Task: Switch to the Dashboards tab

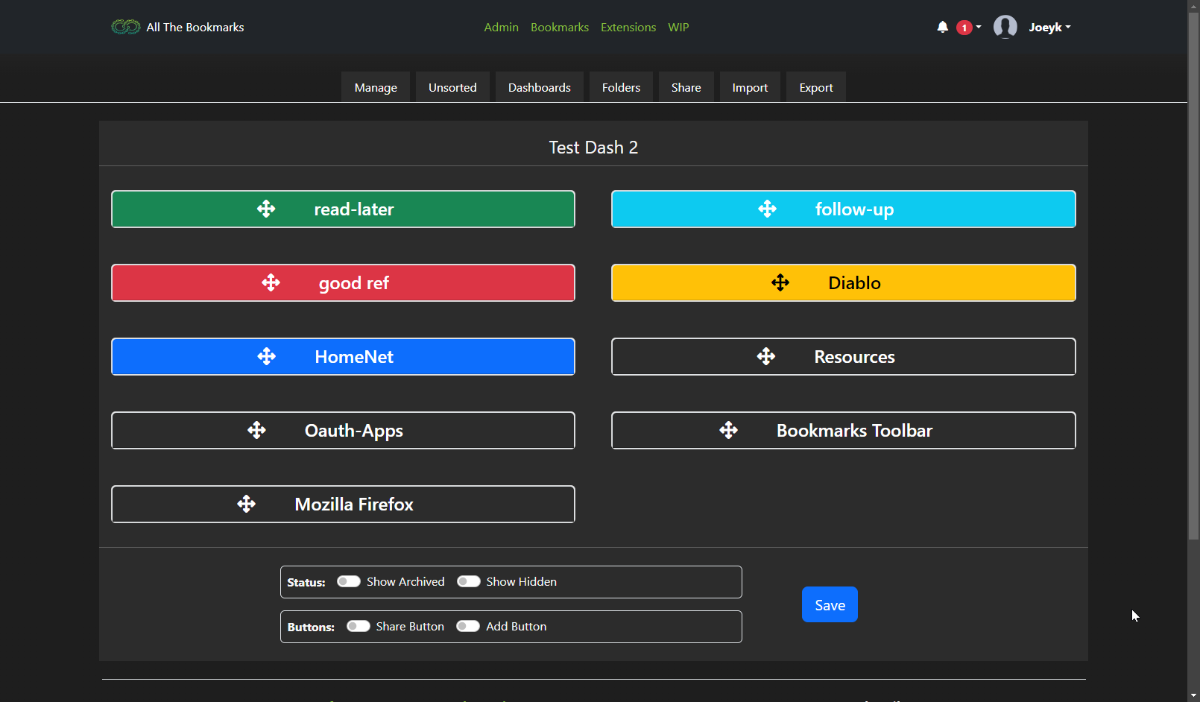Action: 540,87
